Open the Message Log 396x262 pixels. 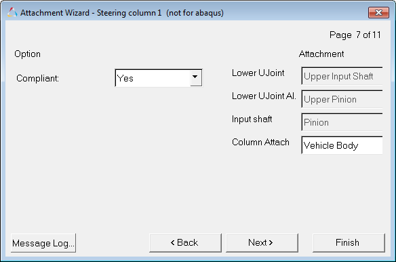click(x=43, y=243)
